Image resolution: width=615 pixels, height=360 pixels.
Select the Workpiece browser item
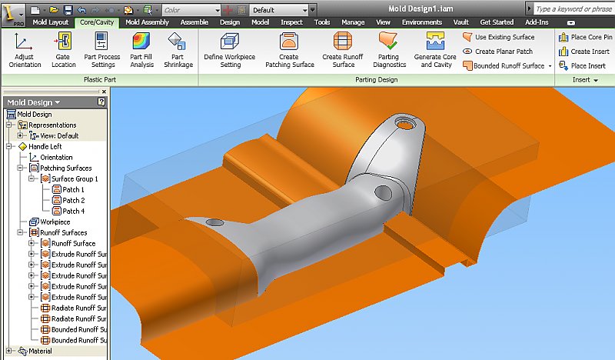coord(50,222)
